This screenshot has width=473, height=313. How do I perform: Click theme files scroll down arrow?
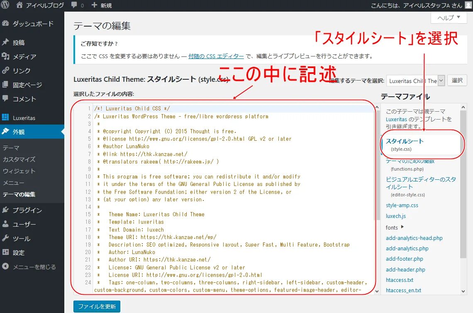(x=463, y=291)
